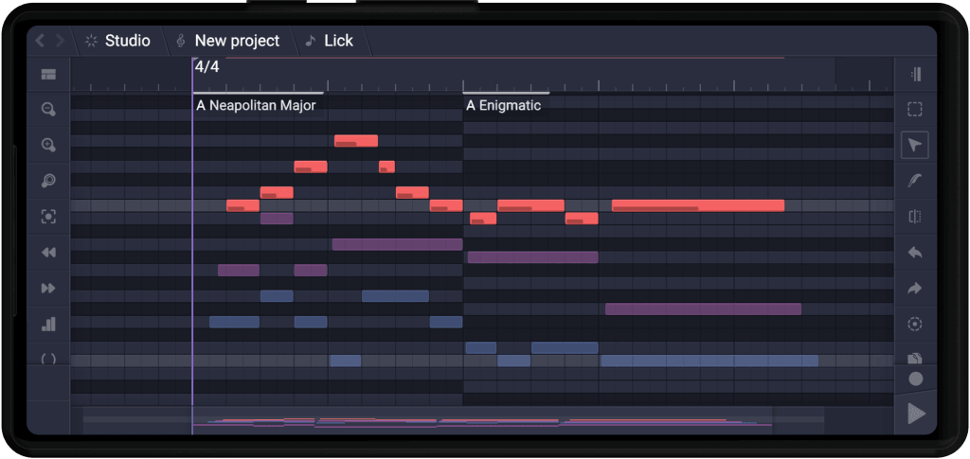
Task: Click the dashed circle icon
Action: coord(915,324)
